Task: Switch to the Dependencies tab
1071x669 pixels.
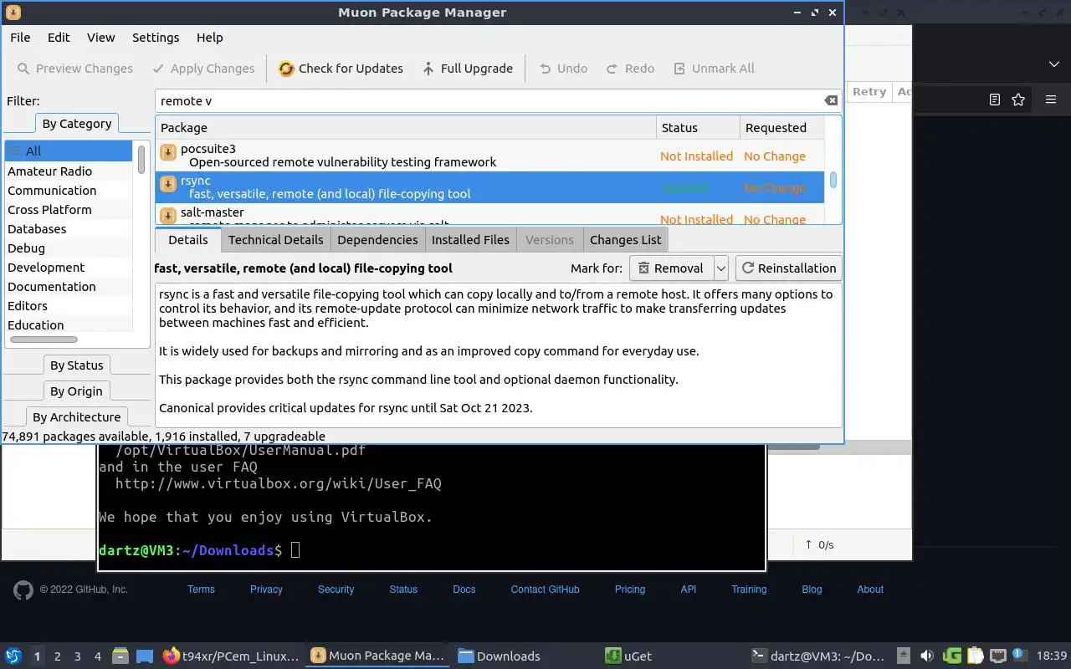Action: point(377,240)
